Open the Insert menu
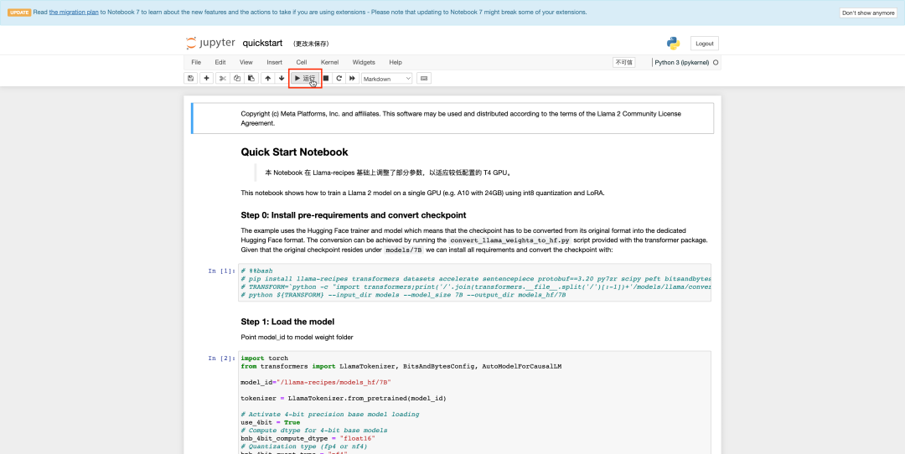Image resolution: width=905 pixels, height=454 pixels. [x=274, y=62]
